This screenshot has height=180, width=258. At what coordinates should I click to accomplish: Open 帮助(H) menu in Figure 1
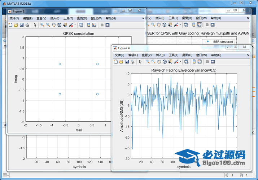tap(111, 18)
